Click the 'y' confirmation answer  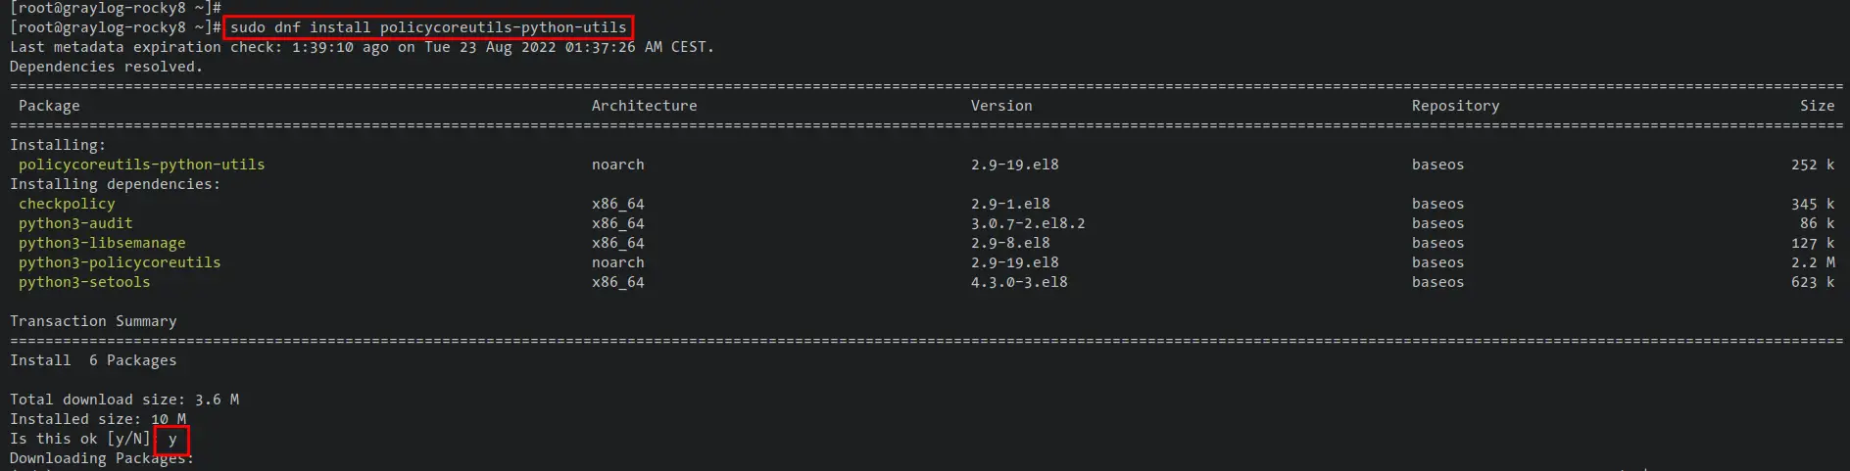click(171, 440)
